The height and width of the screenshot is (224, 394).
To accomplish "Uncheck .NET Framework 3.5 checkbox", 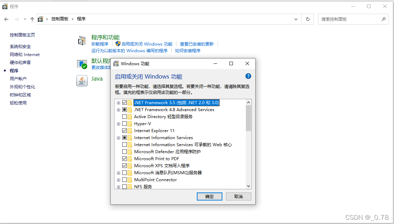I will (x=124, y=103).
